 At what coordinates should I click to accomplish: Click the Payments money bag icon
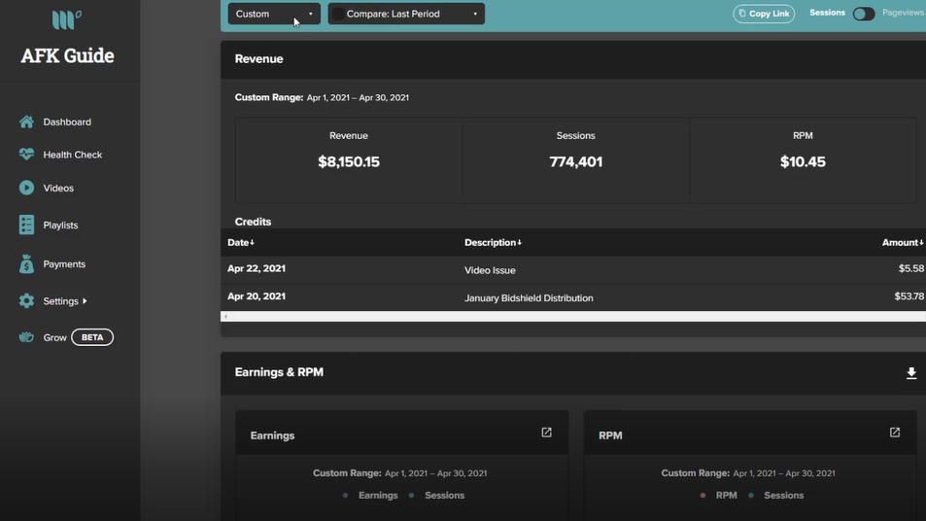(26, 264)
